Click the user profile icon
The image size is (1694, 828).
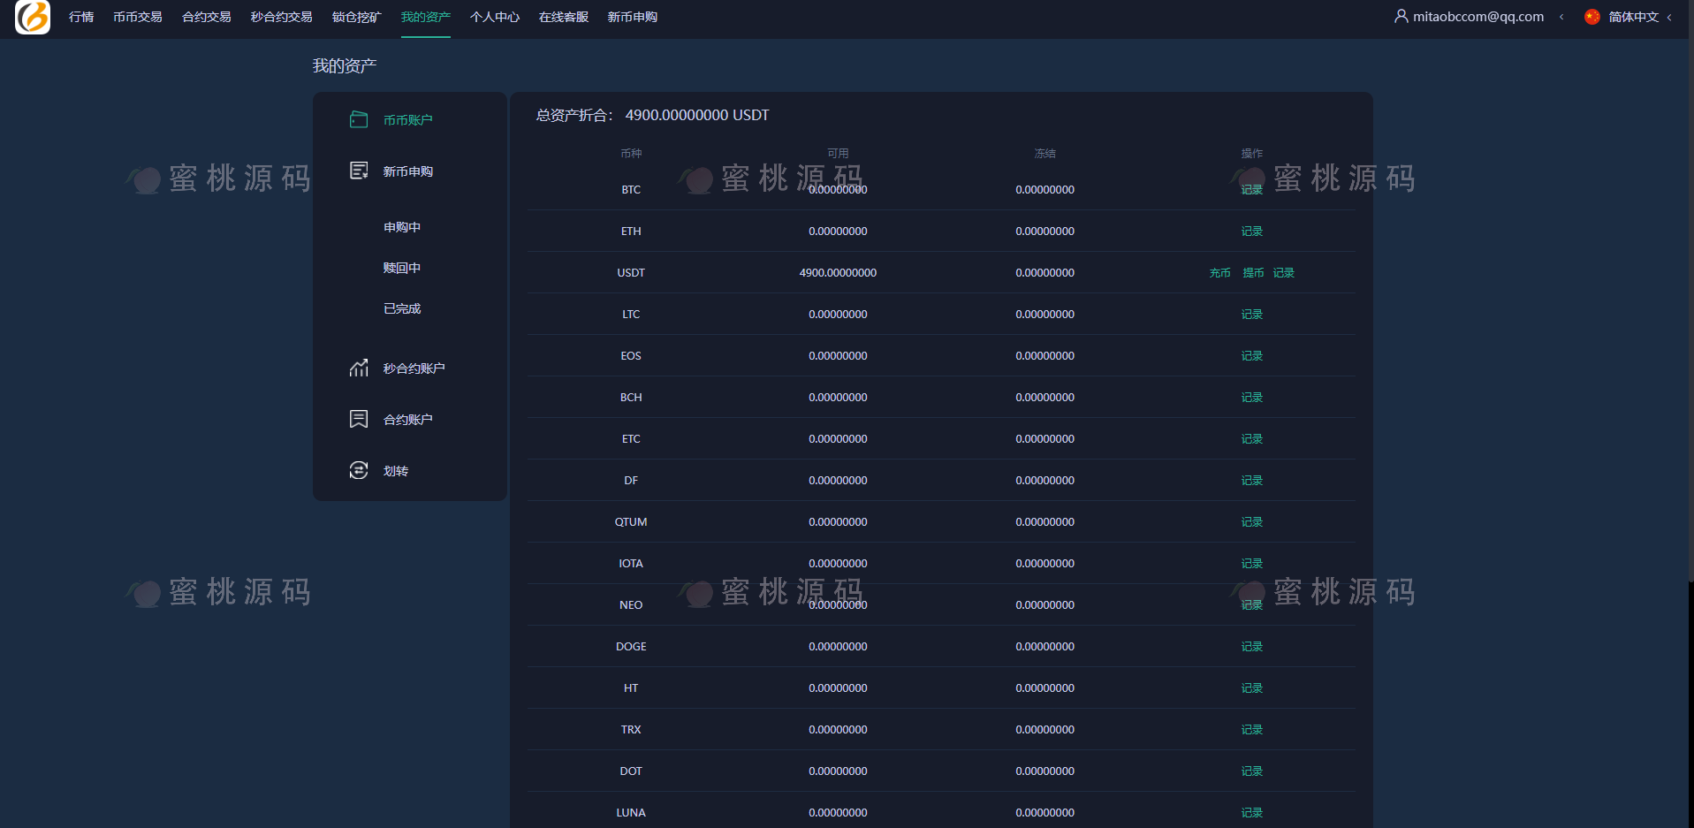pyautogui.click(x=1401, y=16)
